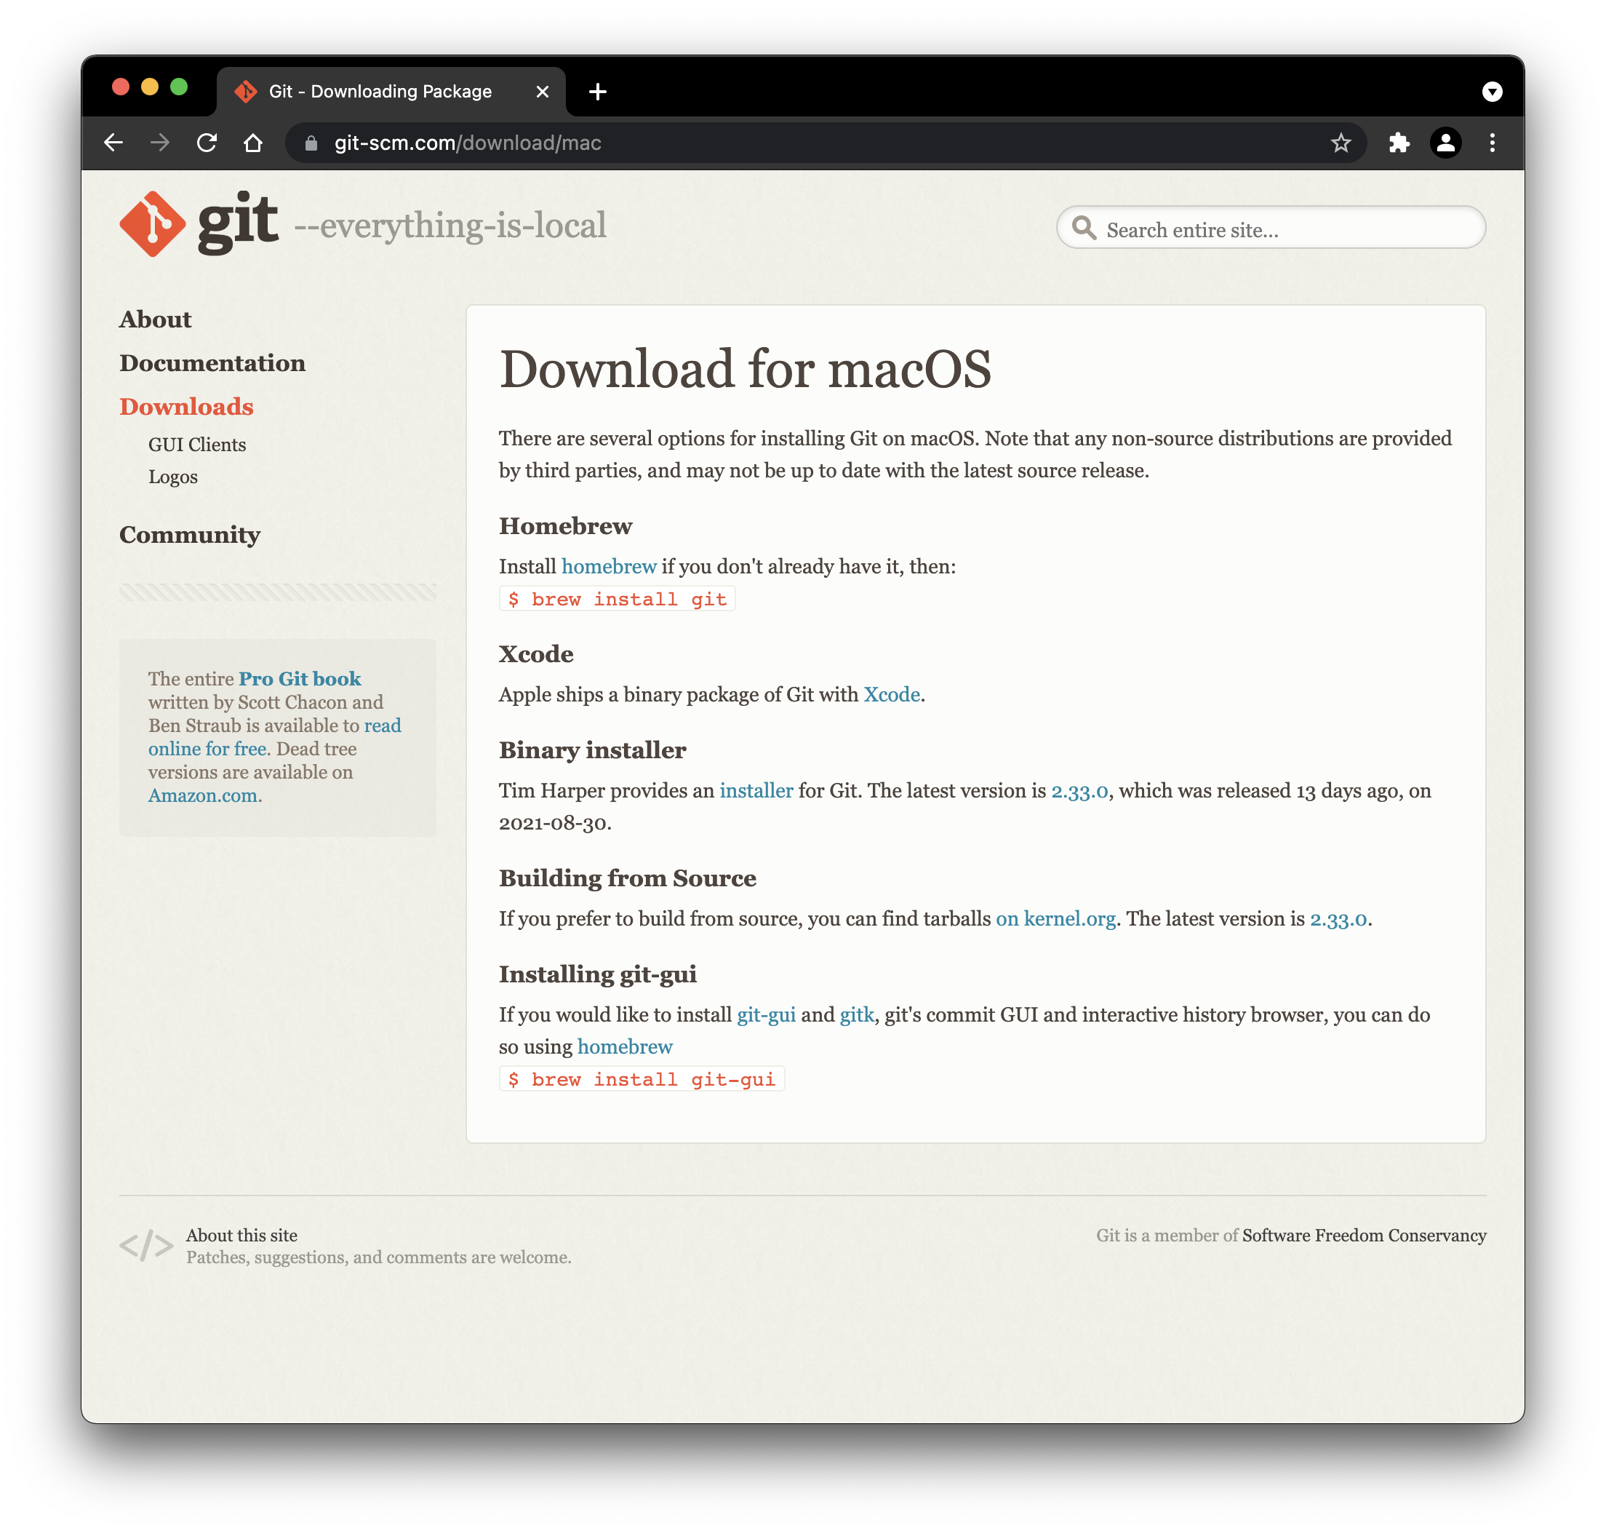Close the Git Downloading Package tab
The image size is (1606, 1531).
click(542, 92)
